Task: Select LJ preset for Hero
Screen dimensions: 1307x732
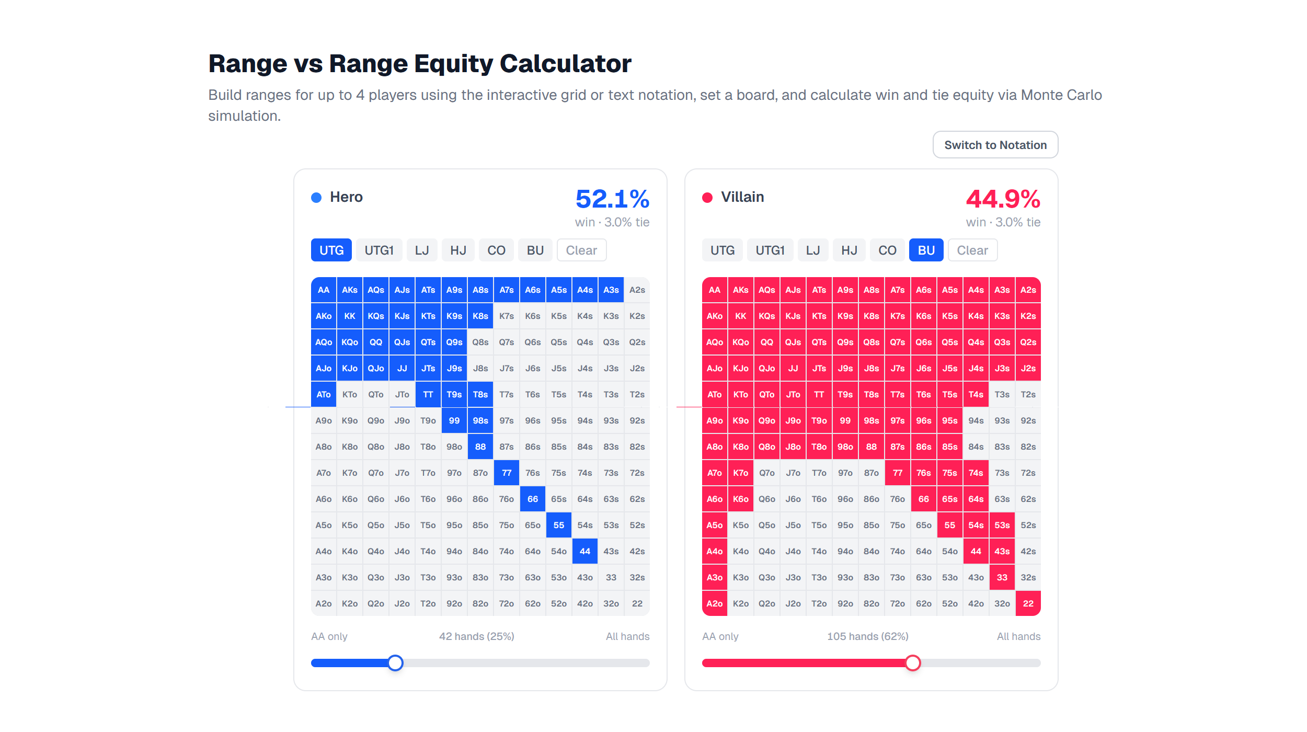Action: [422, 250]
